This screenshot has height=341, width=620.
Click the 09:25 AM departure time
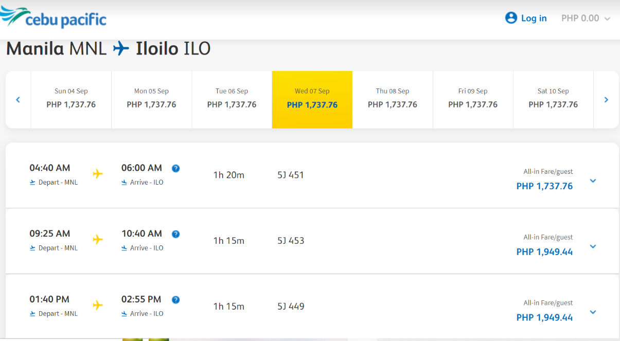(x=50, y=234)
